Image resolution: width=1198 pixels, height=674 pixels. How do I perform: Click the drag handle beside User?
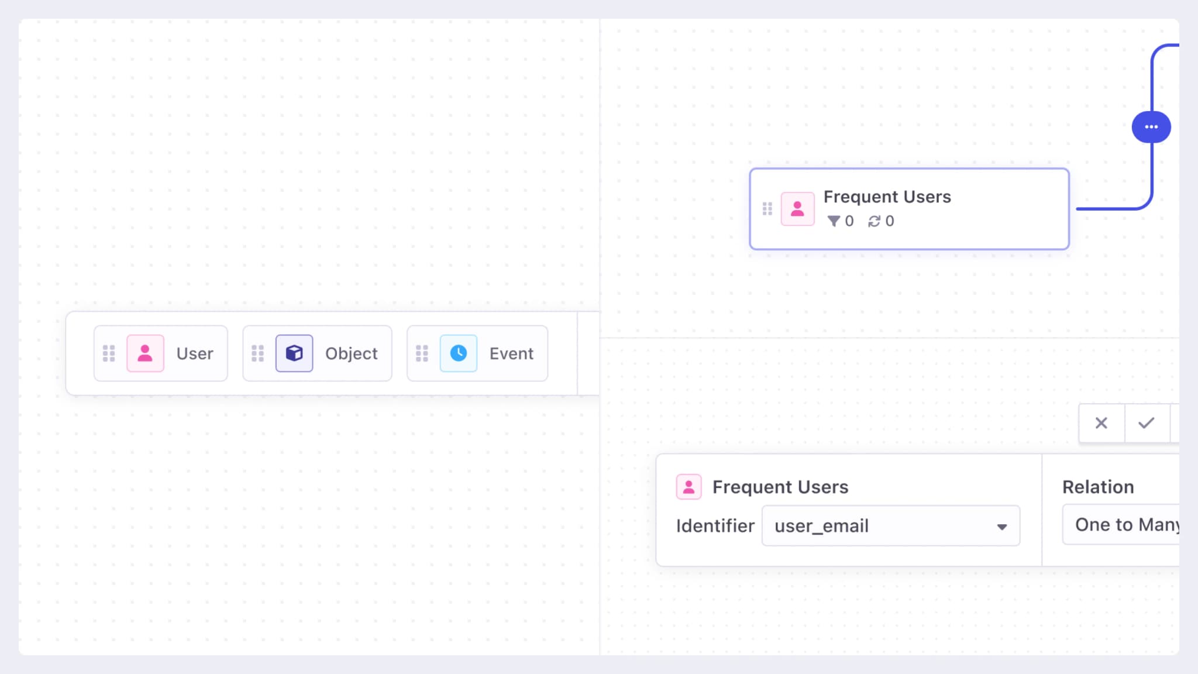coord(109,353)
